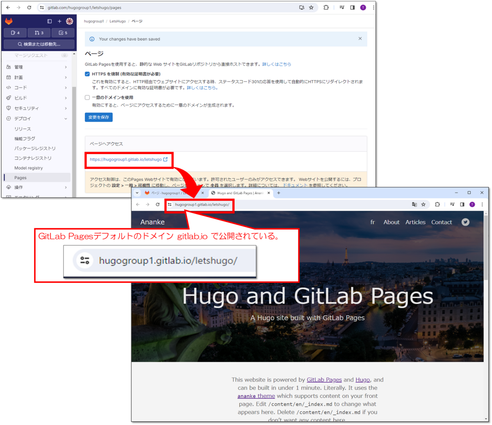This screenshot has height=425, width=492.
Task: Click the GitLab fox logo in sidebar
Action: tap(9, 21)
